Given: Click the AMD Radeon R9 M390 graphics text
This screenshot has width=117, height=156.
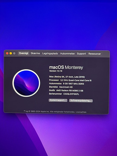Looking at the screenshot, I should [70, 91].
